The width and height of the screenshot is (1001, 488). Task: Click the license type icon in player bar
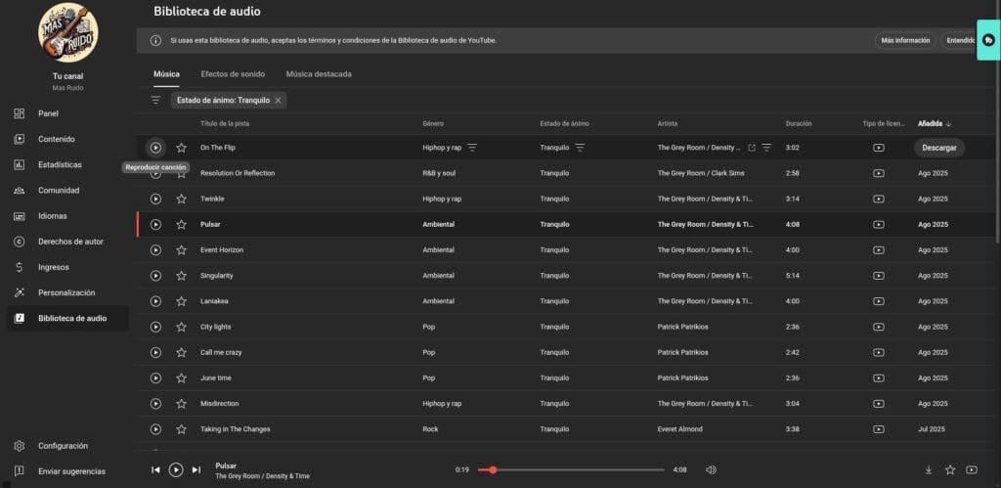click(x=972, y=470)
